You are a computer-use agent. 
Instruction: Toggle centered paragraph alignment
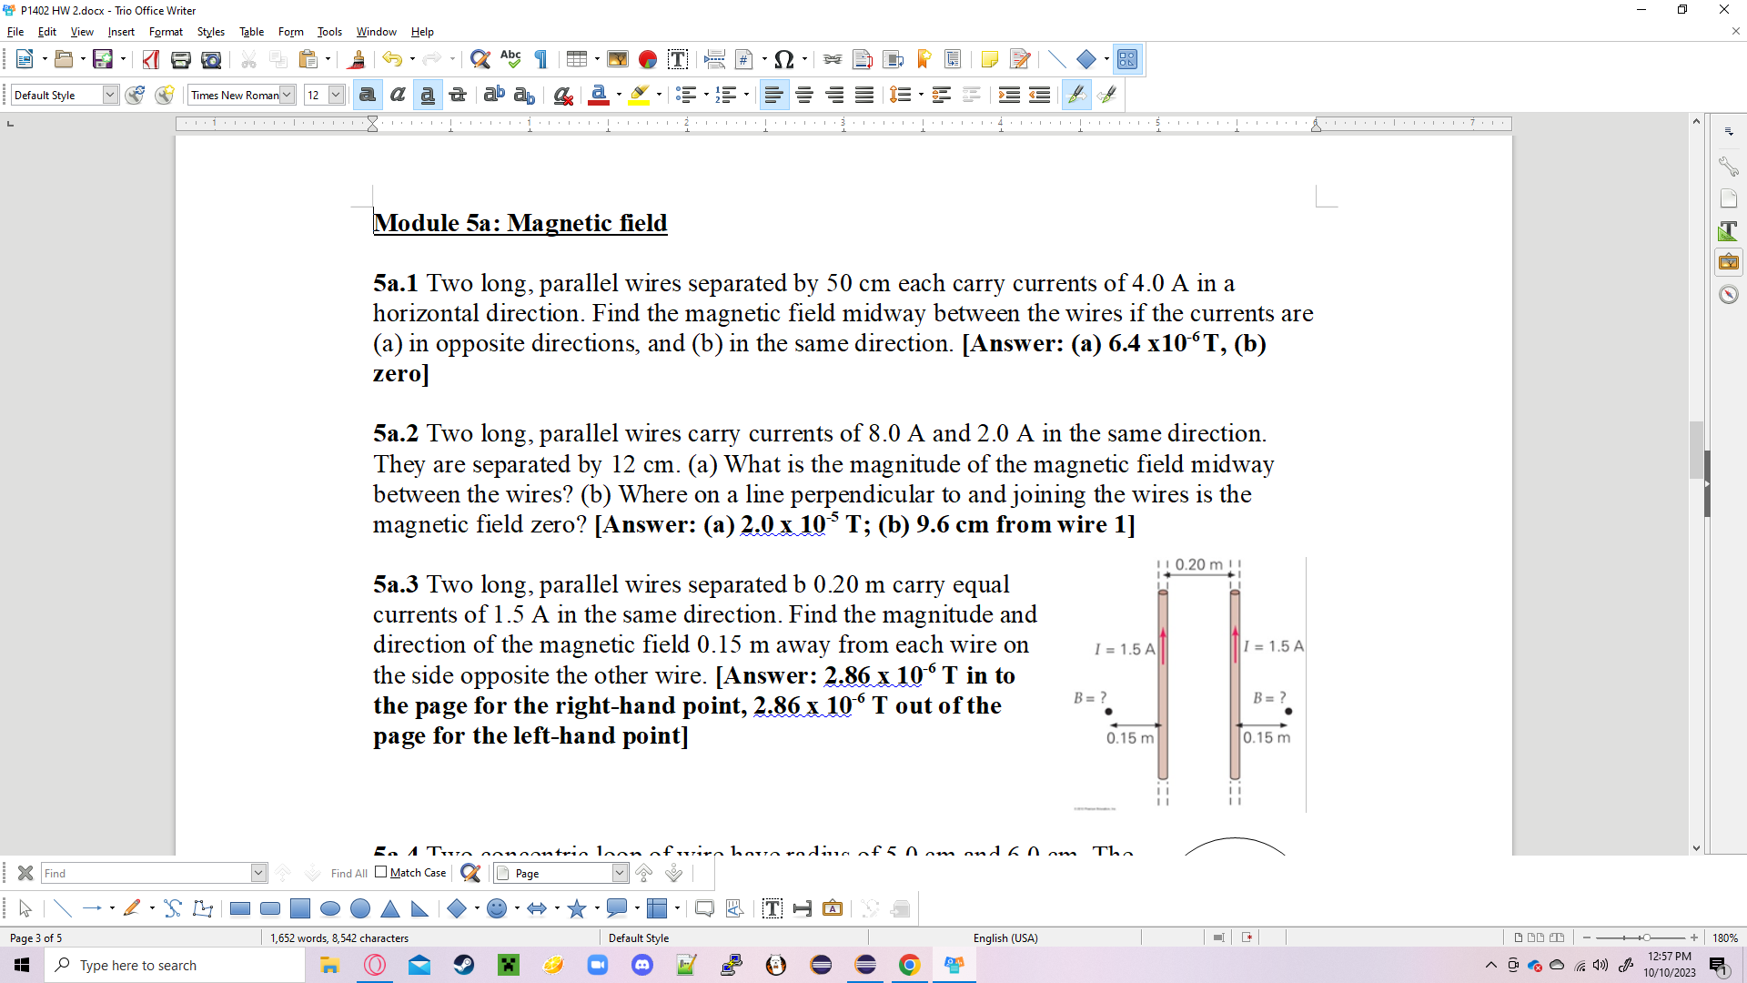804,95
